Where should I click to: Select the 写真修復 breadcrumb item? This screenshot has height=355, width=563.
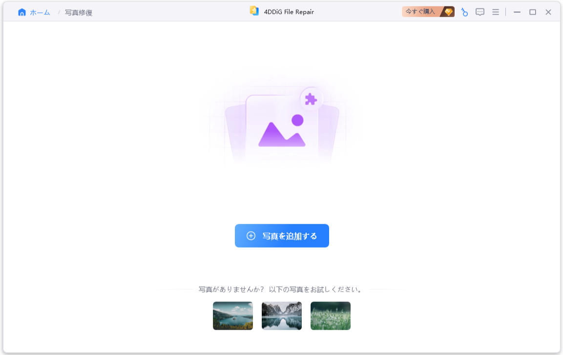pos(78,12)
